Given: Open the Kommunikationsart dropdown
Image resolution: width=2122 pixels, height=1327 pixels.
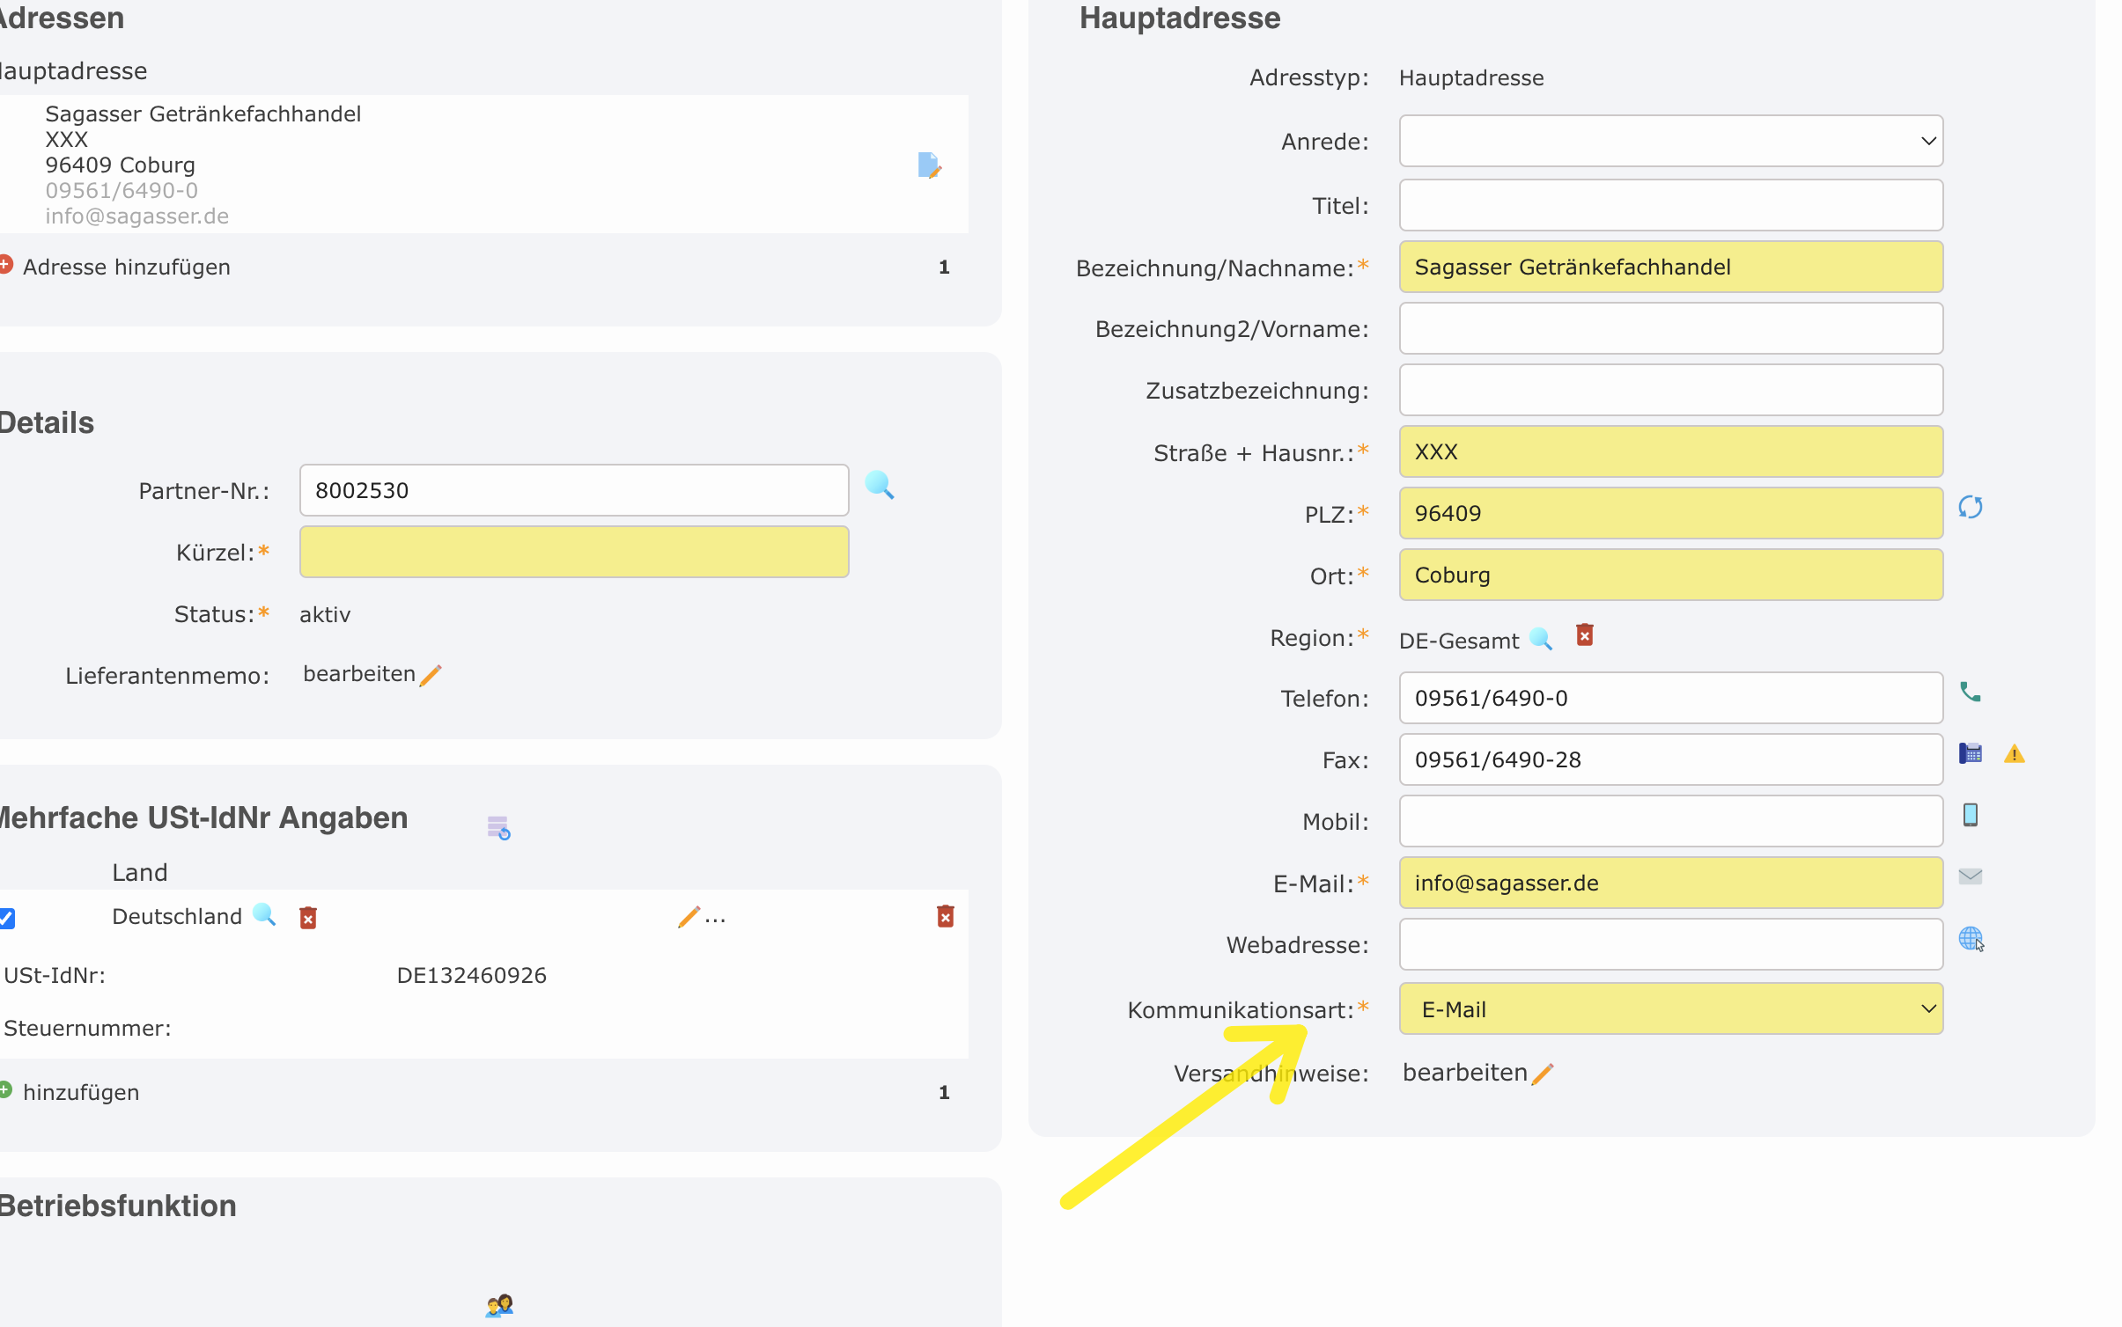Looking at the screenshot, I should (1670, 1008).
